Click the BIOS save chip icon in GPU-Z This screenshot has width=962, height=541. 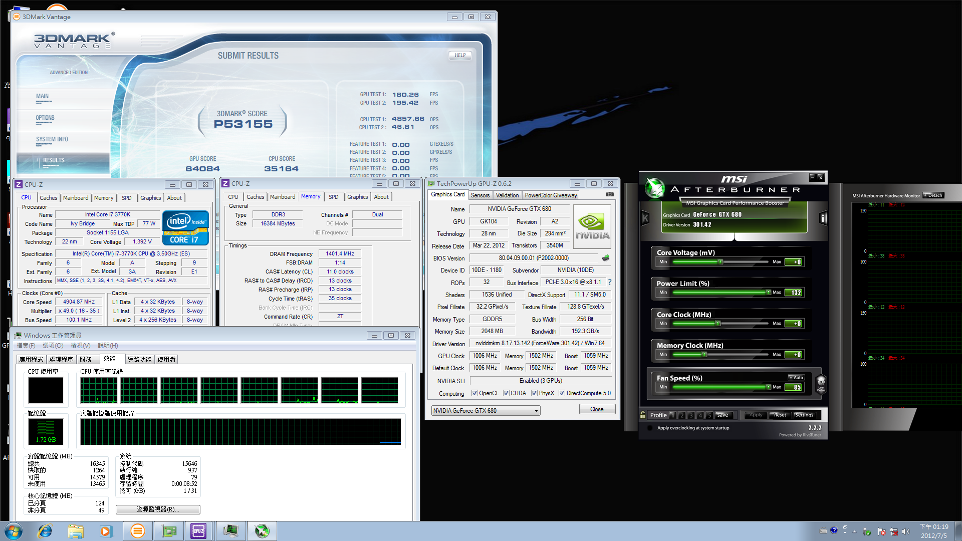click(x=606, y=258)
